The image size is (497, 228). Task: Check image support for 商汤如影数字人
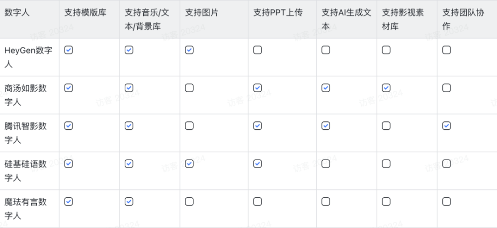pos(189,88)
